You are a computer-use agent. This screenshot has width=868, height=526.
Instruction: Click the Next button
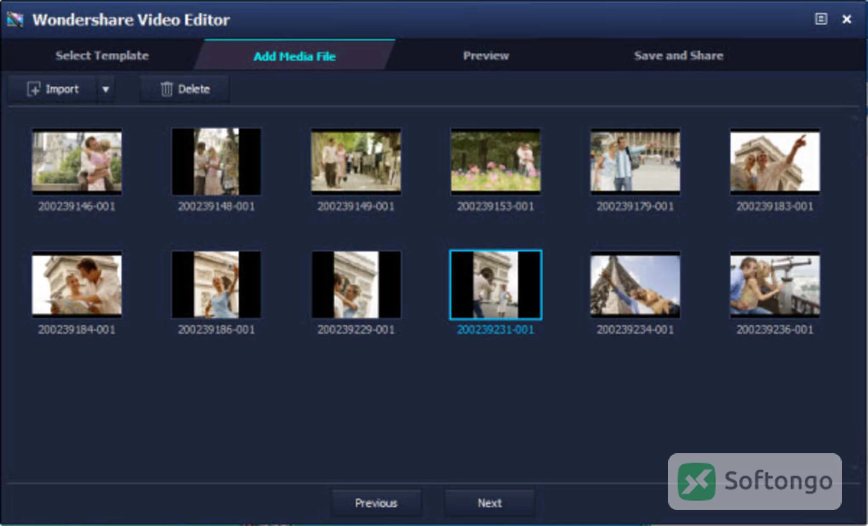click(490, 503)
